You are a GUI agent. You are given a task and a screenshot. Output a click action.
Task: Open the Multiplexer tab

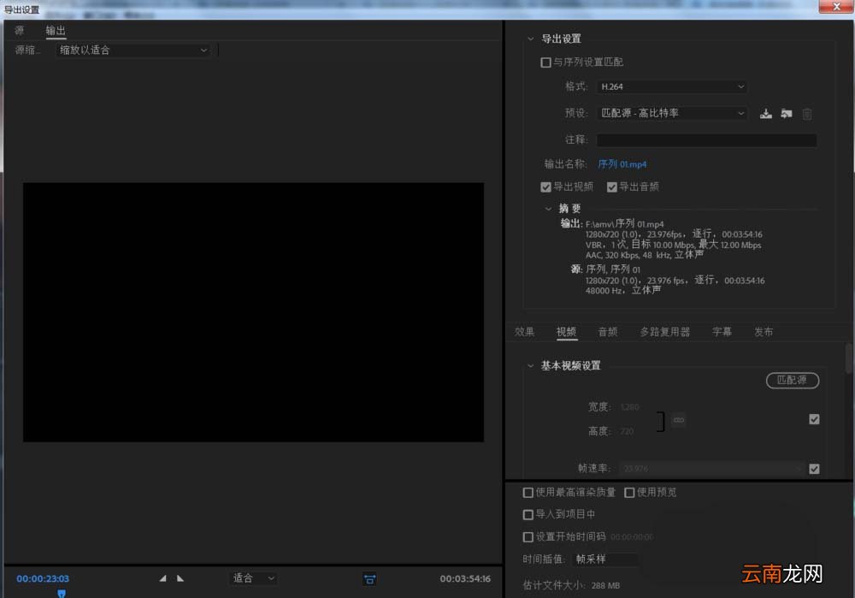pyautogui.click(x=664, y=332)
